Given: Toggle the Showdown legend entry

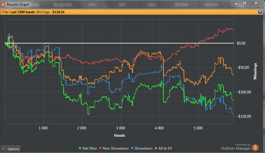Looking at the screenshot, I should [x=142, y=148].
